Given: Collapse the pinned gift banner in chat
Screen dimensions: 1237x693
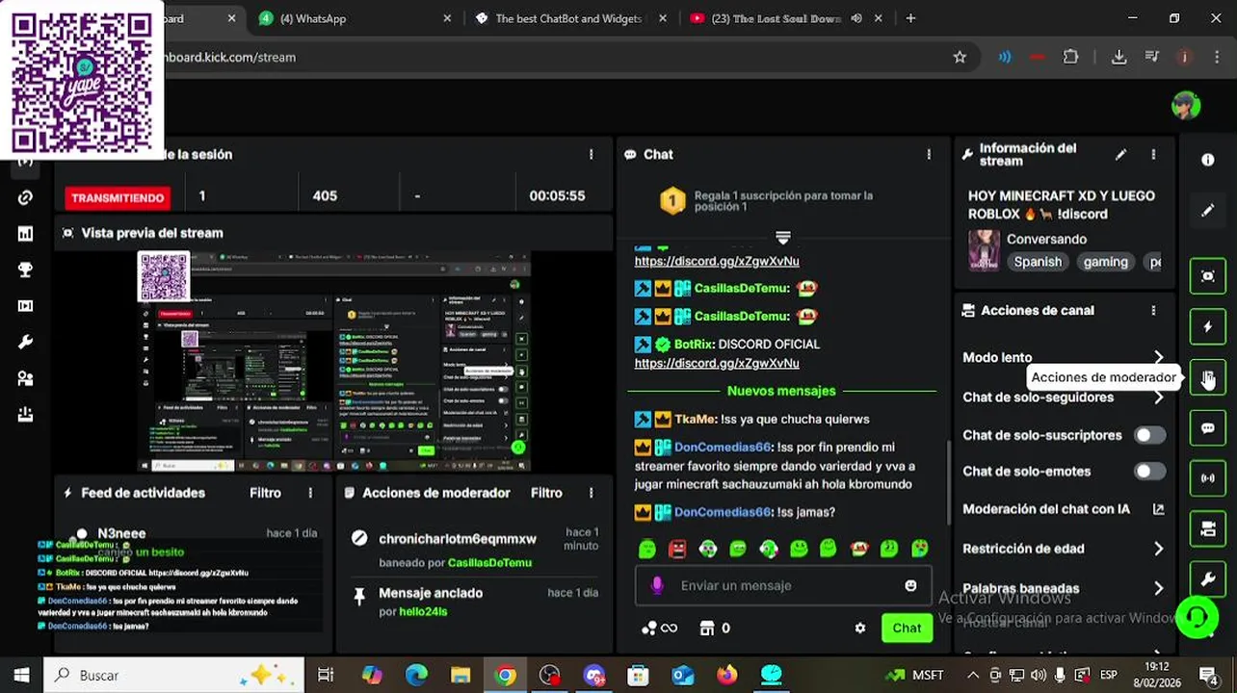Looking at the screenshot, I should [783, 237].
